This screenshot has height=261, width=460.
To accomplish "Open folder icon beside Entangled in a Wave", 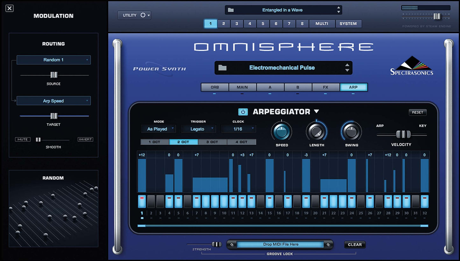I will click(231, 10).
